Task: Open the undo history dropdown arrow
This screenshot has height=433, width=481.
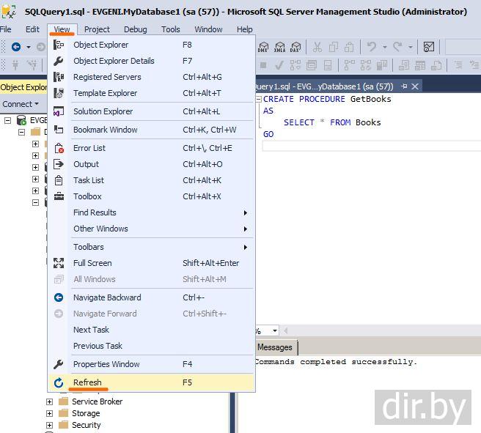Action: tap(384, 47)
